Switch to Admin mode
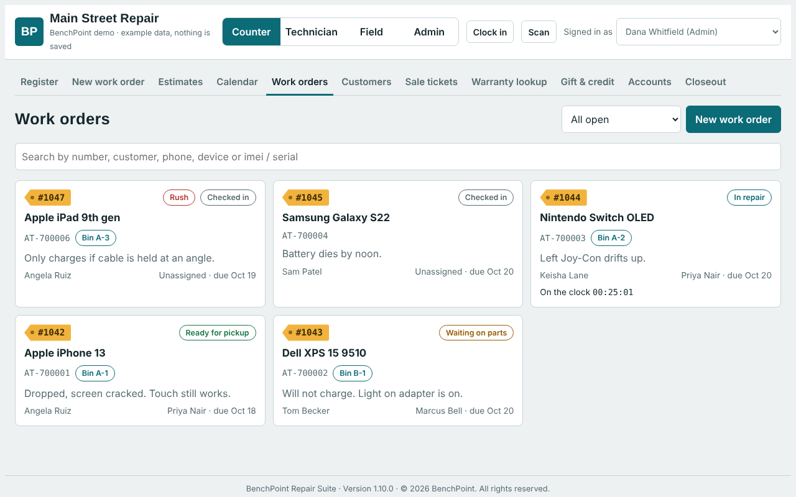The width and height of the screenshot is (796, 497). [x=429, y=32]
